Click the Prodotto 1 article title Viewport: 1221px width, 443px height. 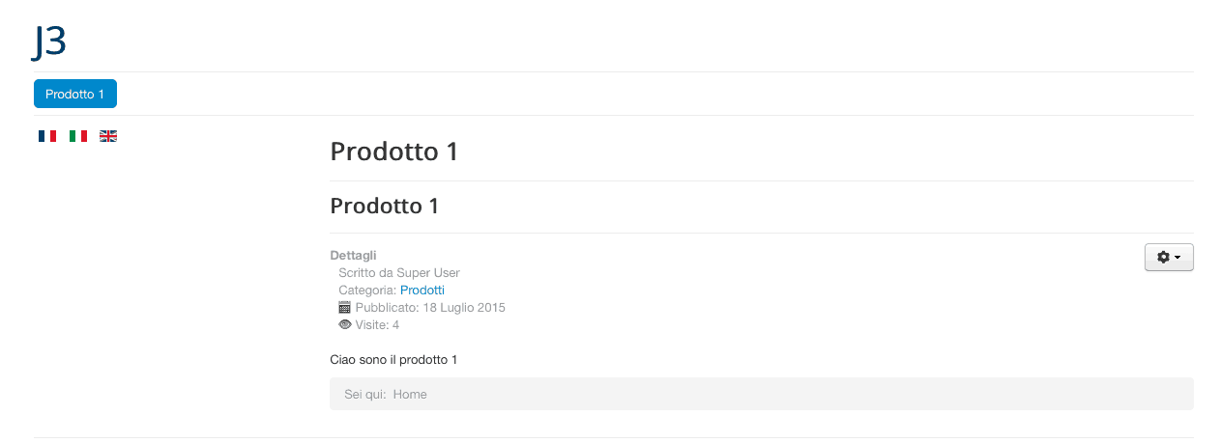pyautogui.click(x=385, y=206)
